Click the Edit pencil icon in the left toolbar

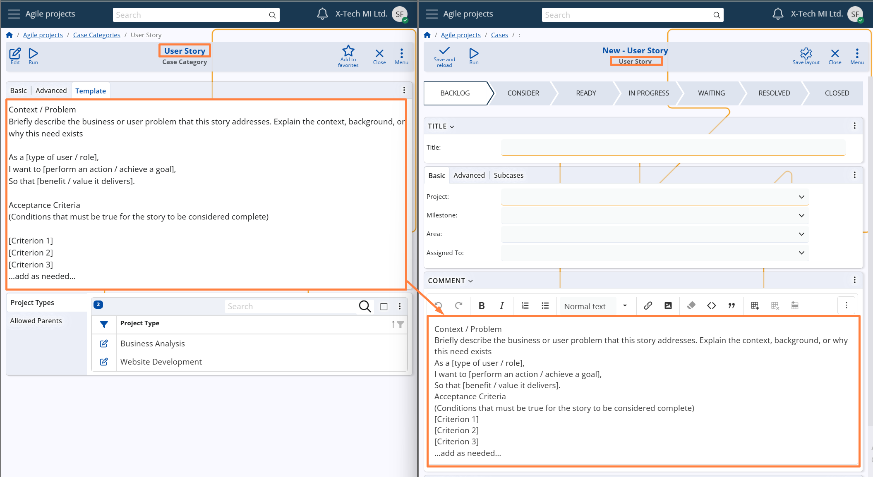(x=15, y=54)
